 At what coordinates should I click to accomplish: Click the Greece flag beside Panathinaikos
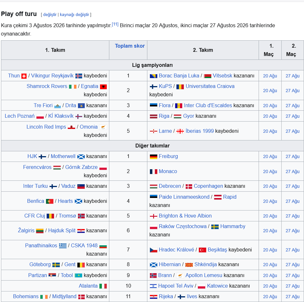(x=63, y=246)
